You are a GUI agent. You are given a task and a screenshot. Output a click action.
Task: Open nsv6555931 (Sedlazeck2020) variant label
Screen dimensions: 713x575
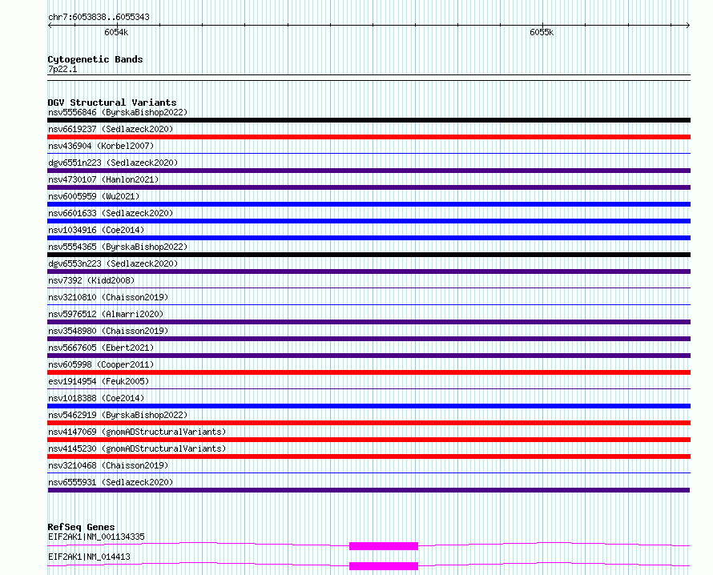[x=111, y=482]
